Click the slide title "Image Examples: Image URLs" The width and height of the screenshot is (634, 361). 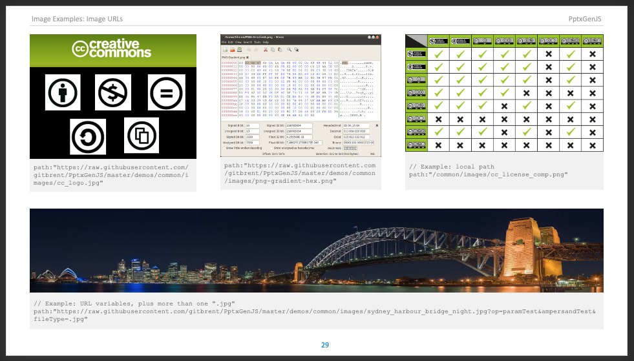point(77,19)
